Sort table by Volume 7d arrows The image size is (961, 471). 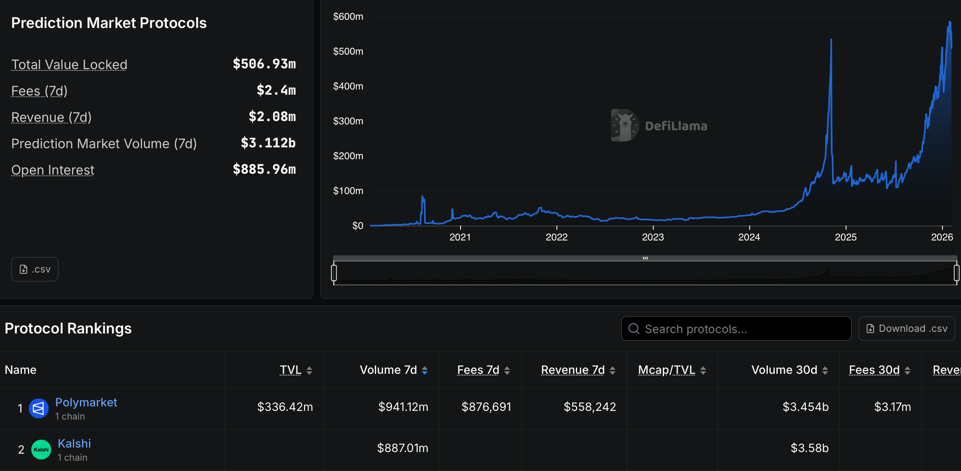pyautogui.click(x=425, y=370)
